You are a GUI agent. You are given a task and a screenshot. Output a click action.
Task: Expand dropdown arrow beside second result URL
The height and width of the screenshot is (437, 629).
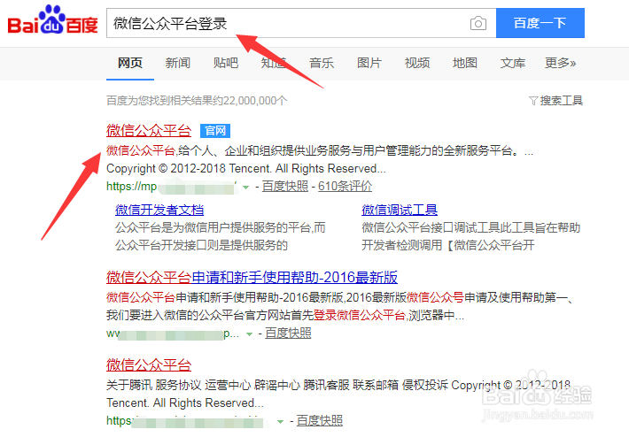click(x=249, y=334)
